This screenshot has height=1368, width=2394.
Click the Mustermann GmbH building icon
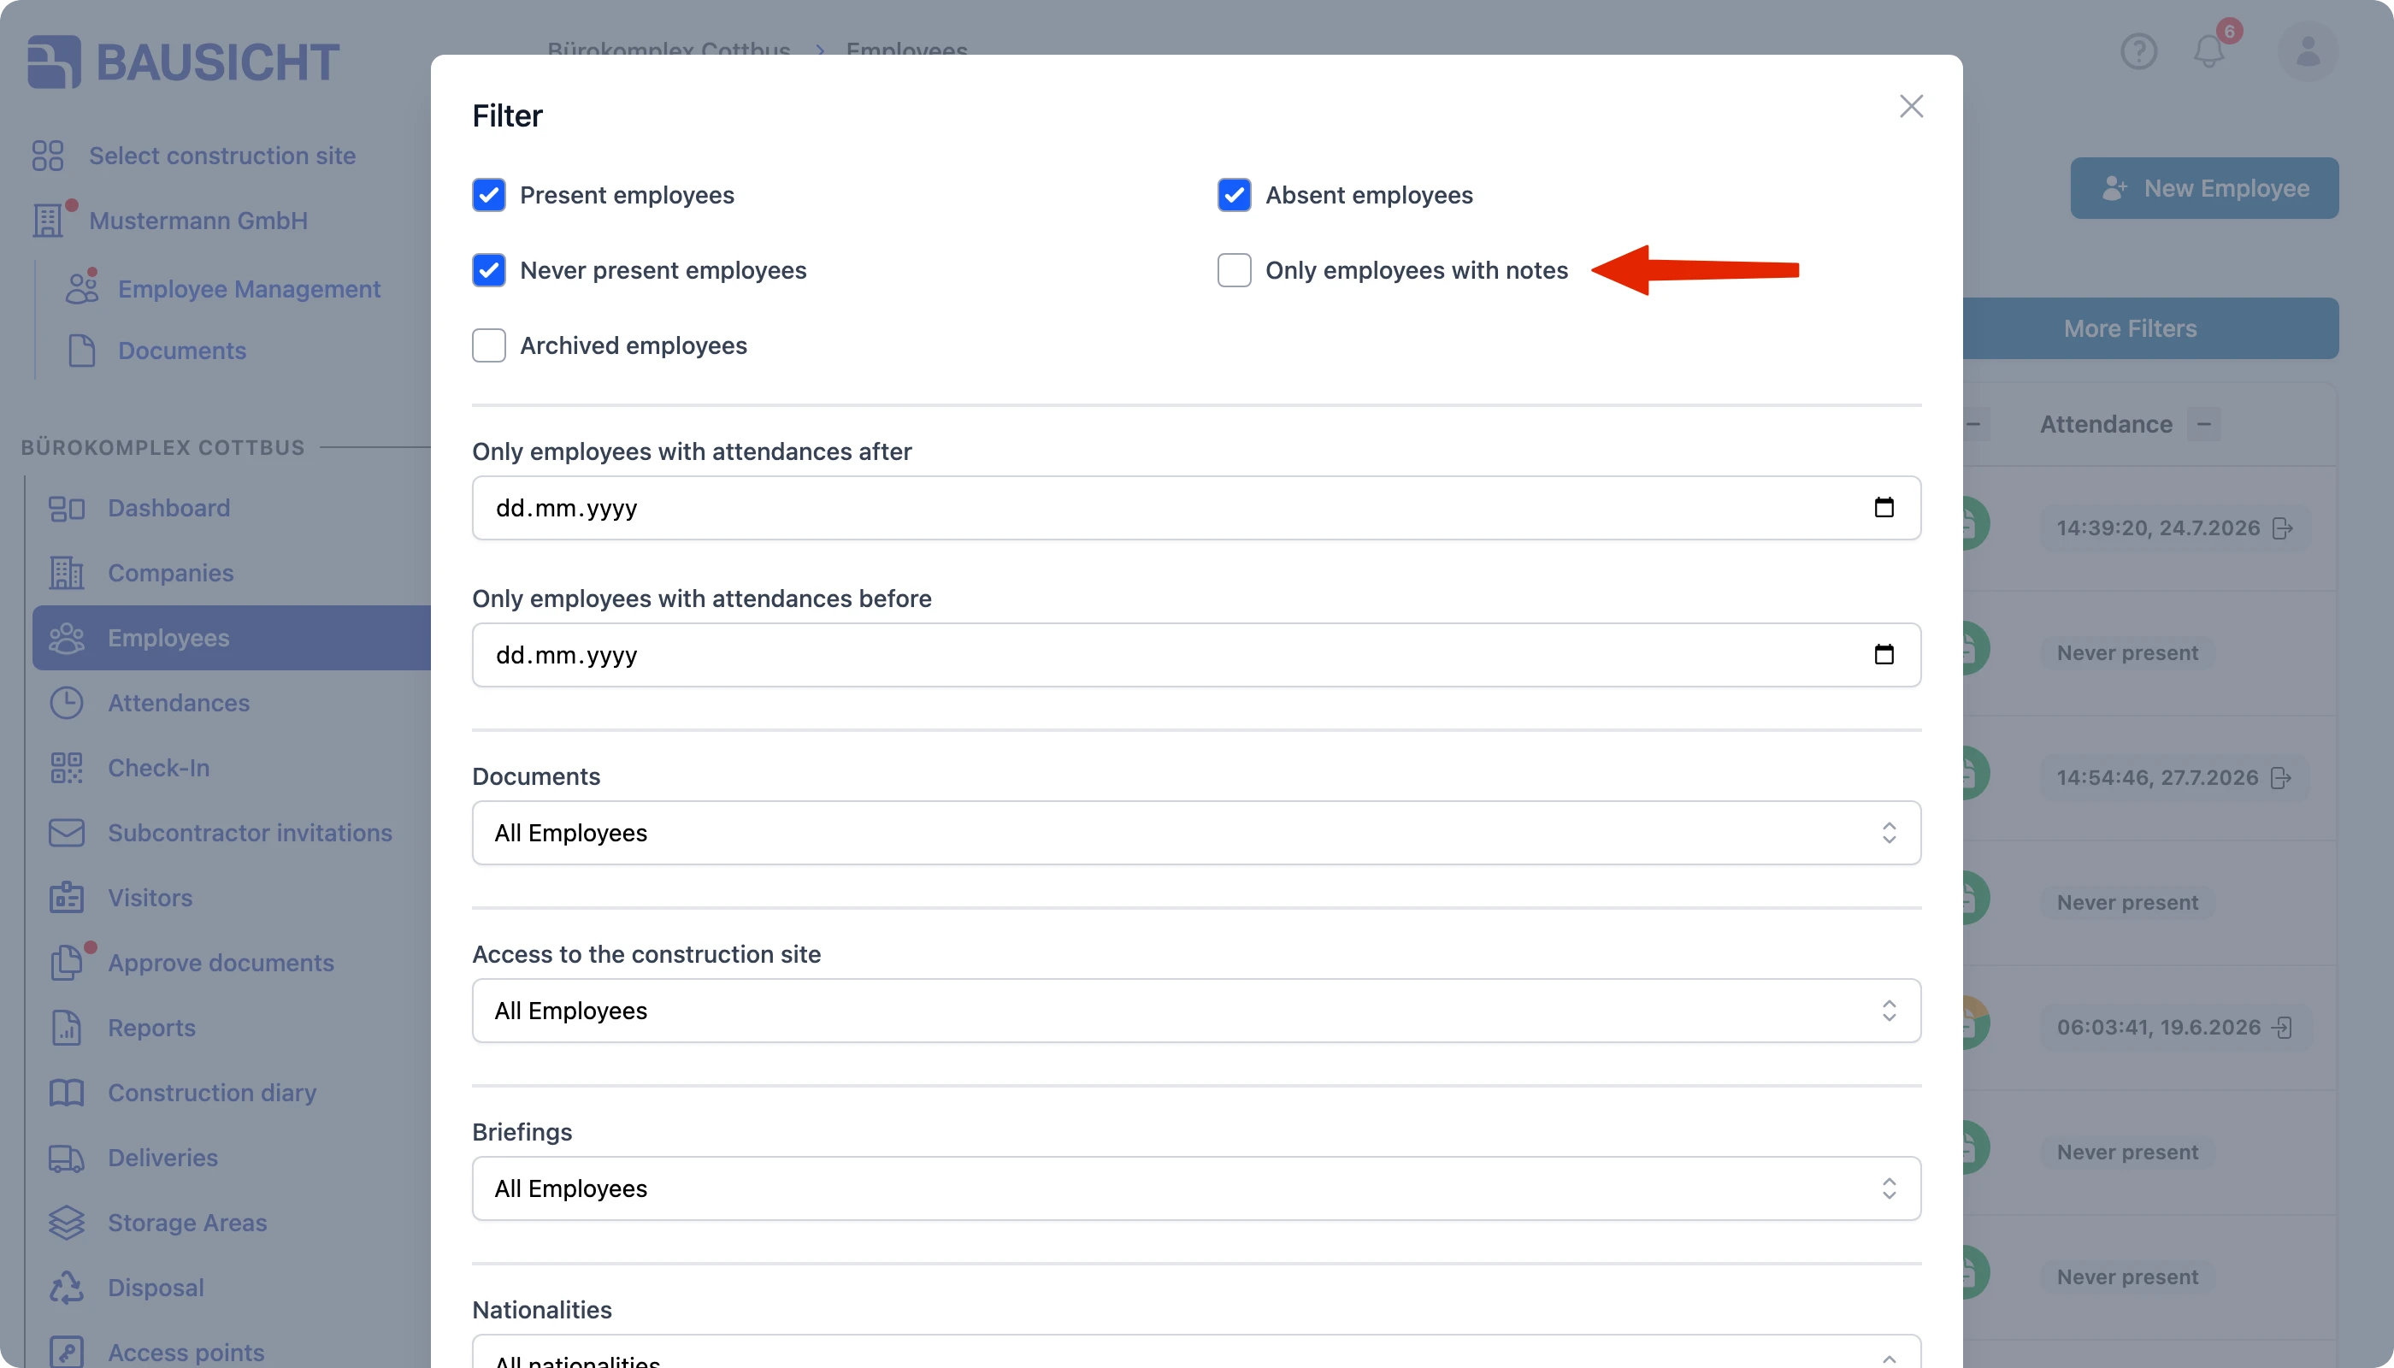[x=48, y=220]
